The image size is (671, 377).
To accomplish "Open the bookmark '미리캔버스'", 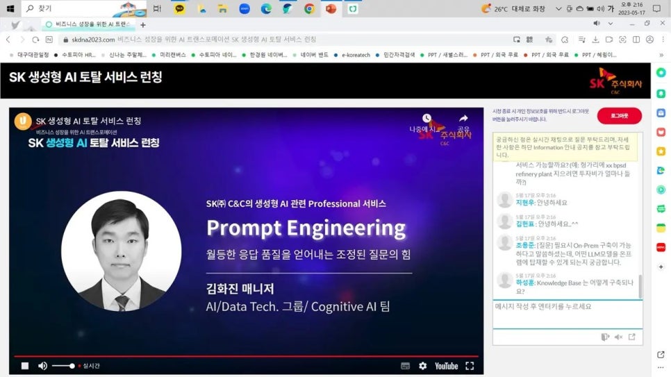I will [169, 55].
